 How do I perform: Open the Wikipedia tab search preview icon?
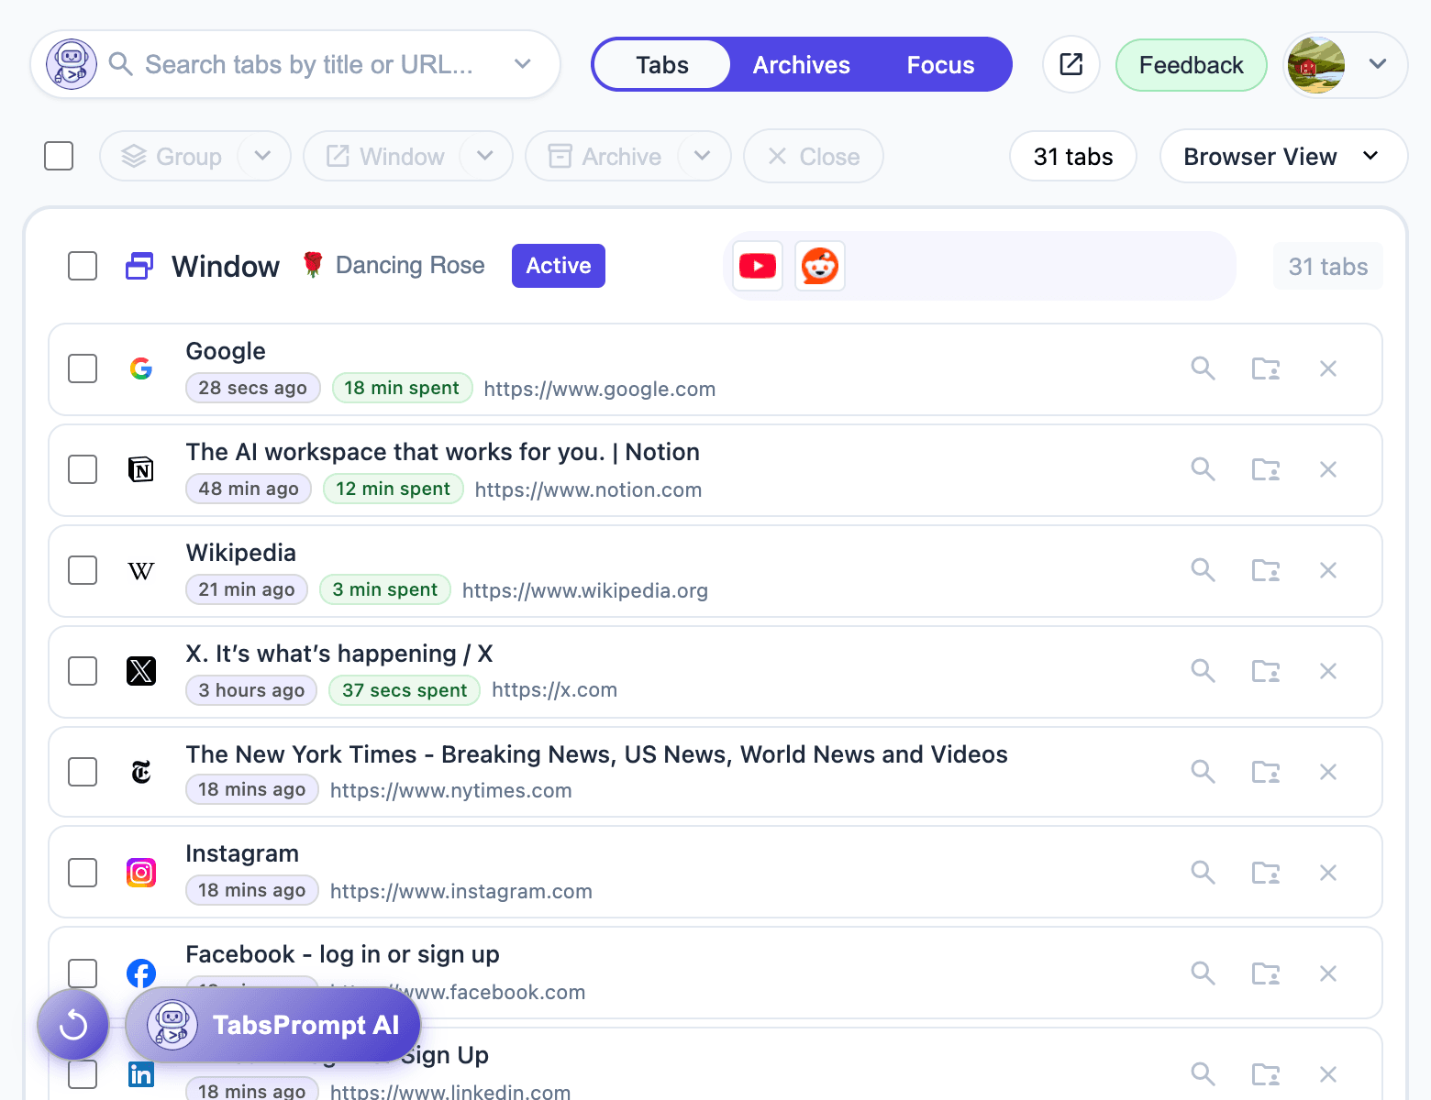(x=1203, y=569)
